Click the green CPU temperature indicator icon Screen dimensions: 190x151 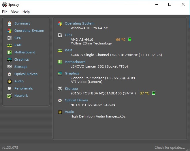click(x=130, y=39)
